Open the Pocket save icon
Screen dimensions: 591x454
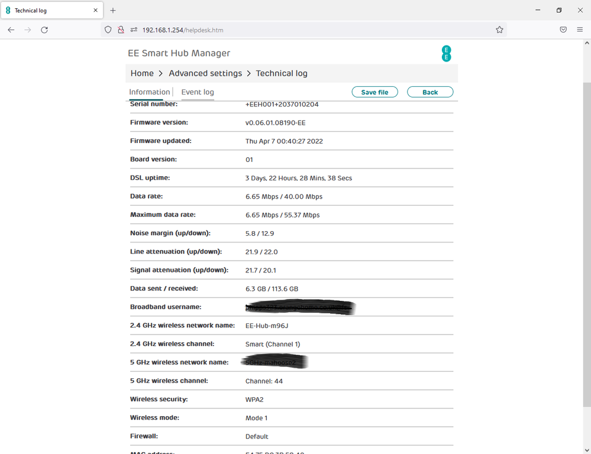pyautogui.click(x=563, y=30)
